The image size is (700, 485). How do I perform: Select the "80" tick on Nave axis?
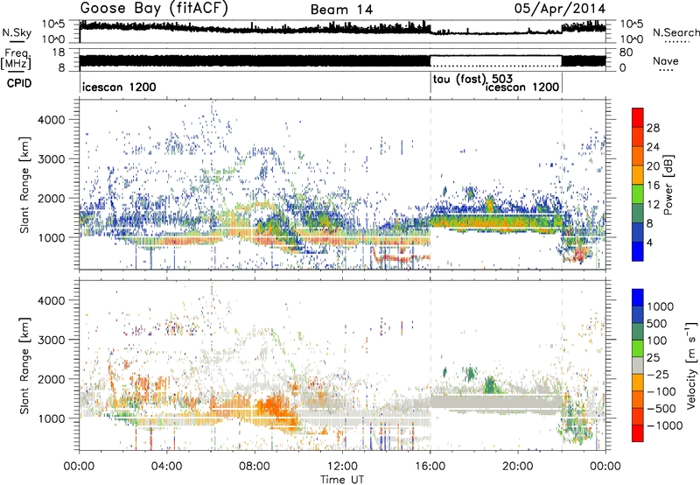point(626,53)
